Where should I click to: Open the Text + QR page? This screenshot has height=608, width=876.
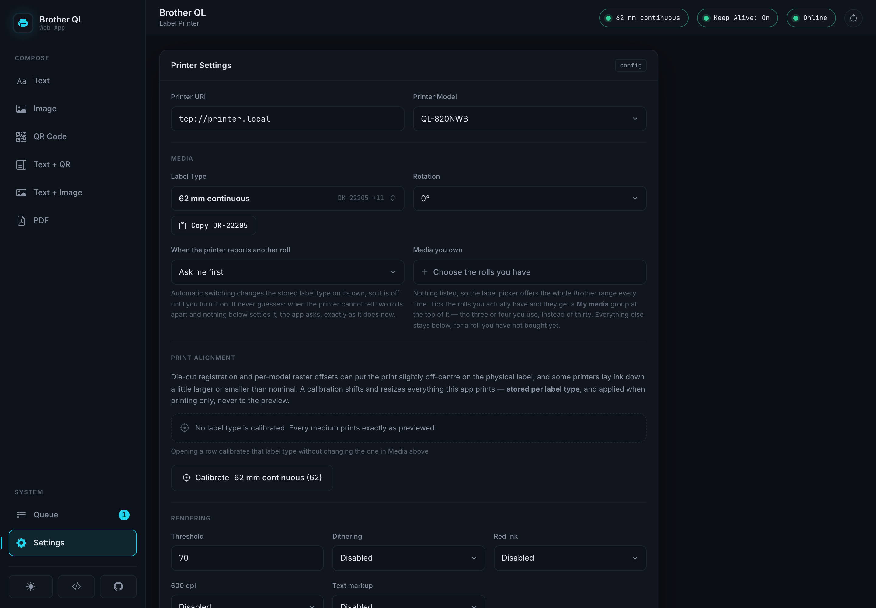[x=72, y=164]
